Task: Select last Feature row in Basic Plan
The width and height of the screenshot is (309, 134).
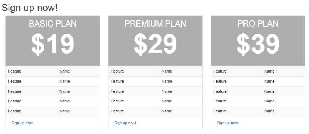Action: point(53,111)
